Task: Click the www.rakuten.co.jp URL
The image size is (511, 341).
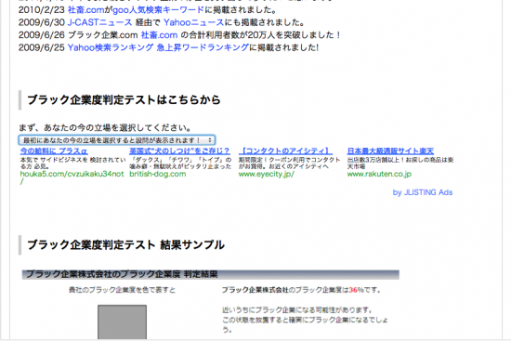Action: coord(379,174)
